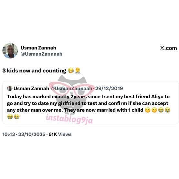The width and height of the screenshot is (179, 179).
Task: Visit the @UsmanZannaah handle under the name
Action: click(x=41, y=54)
